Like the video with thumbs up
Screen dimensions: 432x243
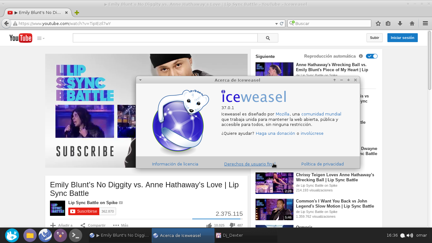tap(209, 225)
